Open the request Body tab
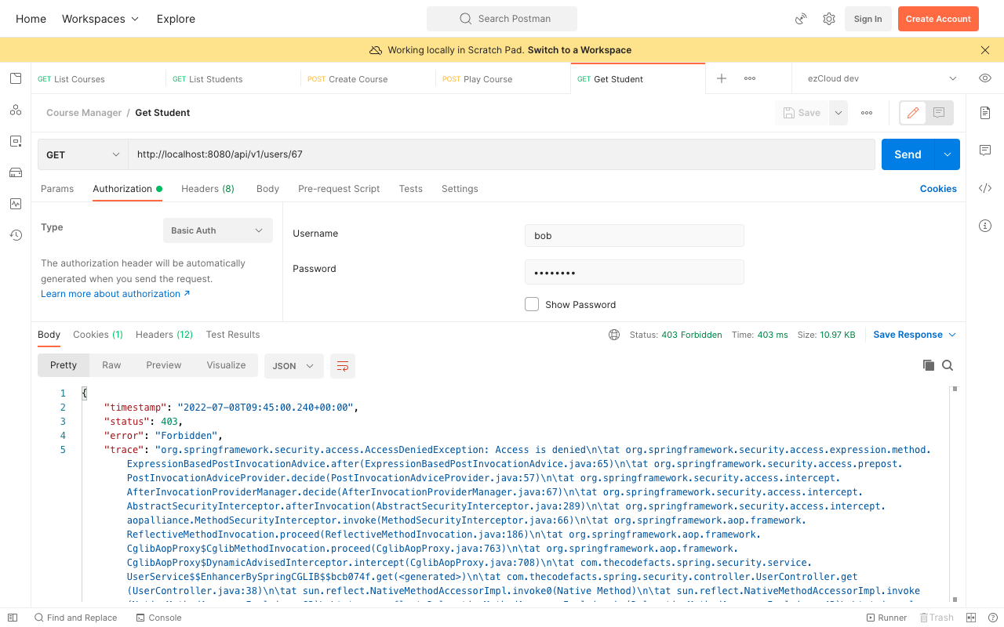The width and height of the screenshot is (1004, 627). pyautogui.click(x=267, y=189)
